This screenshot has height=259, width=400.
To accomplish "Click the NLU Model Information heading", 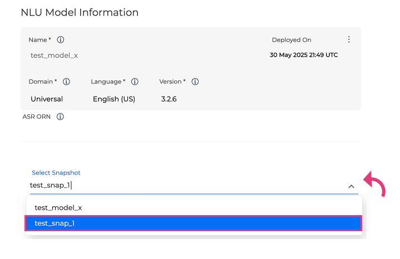I will 80,12.
